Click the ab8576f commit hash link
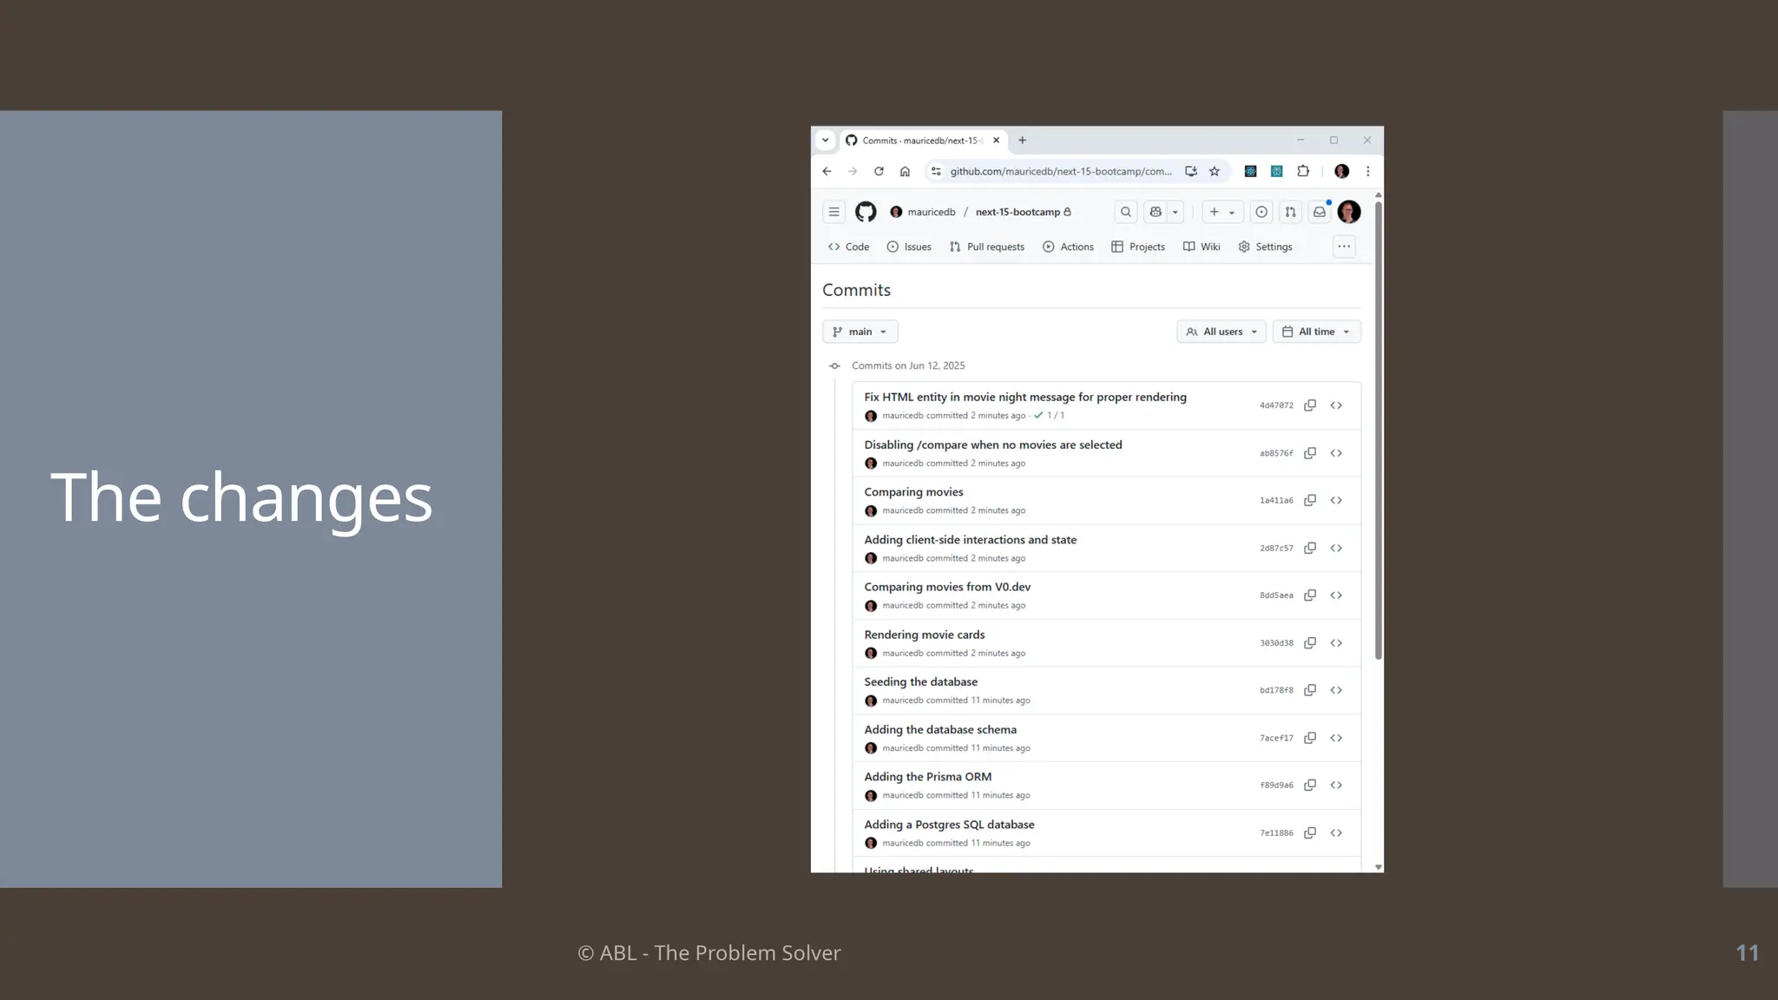Viewport: 1778px width, 1000px height. (x=1276, y=453)
